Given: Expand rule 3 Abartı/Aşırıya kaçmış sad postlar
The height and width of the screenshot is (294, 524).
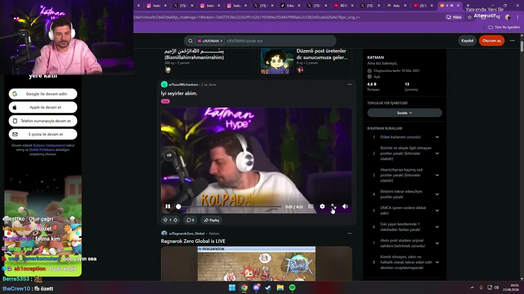Looking at the screenshot, I should (x=437, y=175).
